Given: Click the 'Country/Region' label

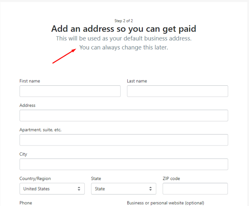Looking at the screenshot, I should 35,179.
